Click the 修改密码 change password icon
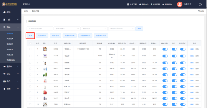The height and width of the screenshot is (108, 207). (x=152, y=4)
